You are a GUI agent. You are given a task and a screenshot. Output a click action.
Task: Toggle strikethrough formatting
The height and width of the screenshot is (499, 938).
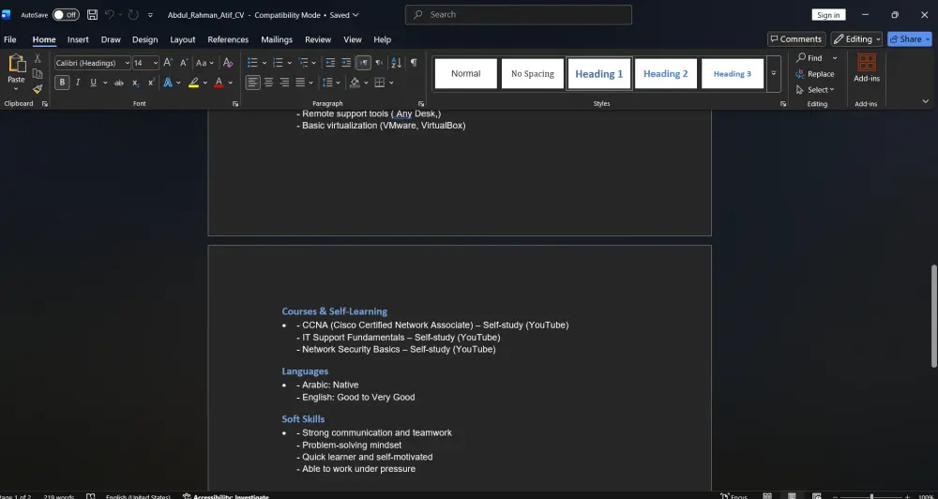tap(119, 83)
